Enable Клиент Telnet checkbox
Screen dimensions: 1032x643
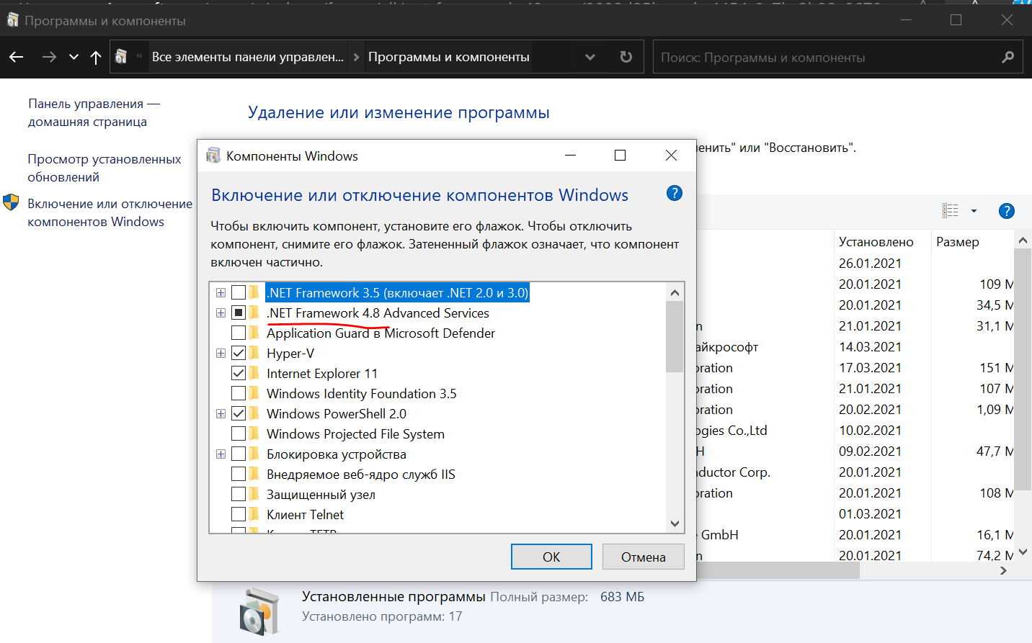(239, 515)
